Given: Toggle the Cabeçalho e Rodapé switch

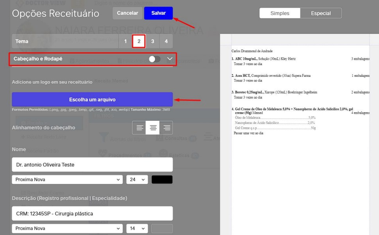Looking at the screenshot, I should (154, 59).
